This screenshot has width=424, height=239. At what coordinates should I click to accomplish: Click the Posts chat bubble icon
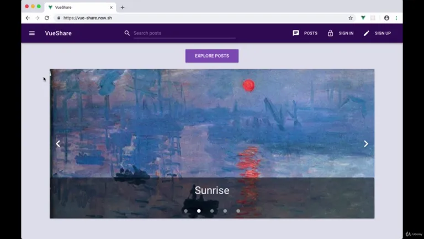click(296, 33)
